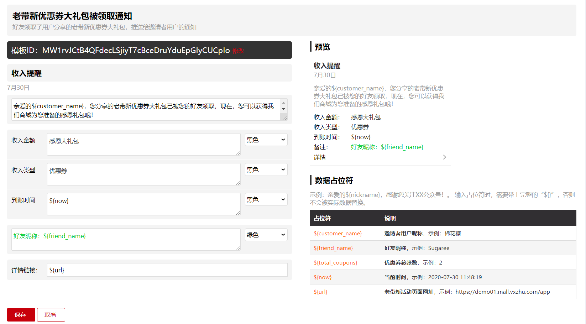Click the ${url} placeholder in table

tap(320, 292)
